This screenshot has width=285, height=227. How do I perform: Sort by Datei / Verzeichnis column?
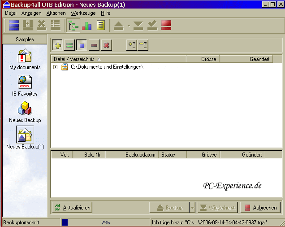[x=118, y=59]
